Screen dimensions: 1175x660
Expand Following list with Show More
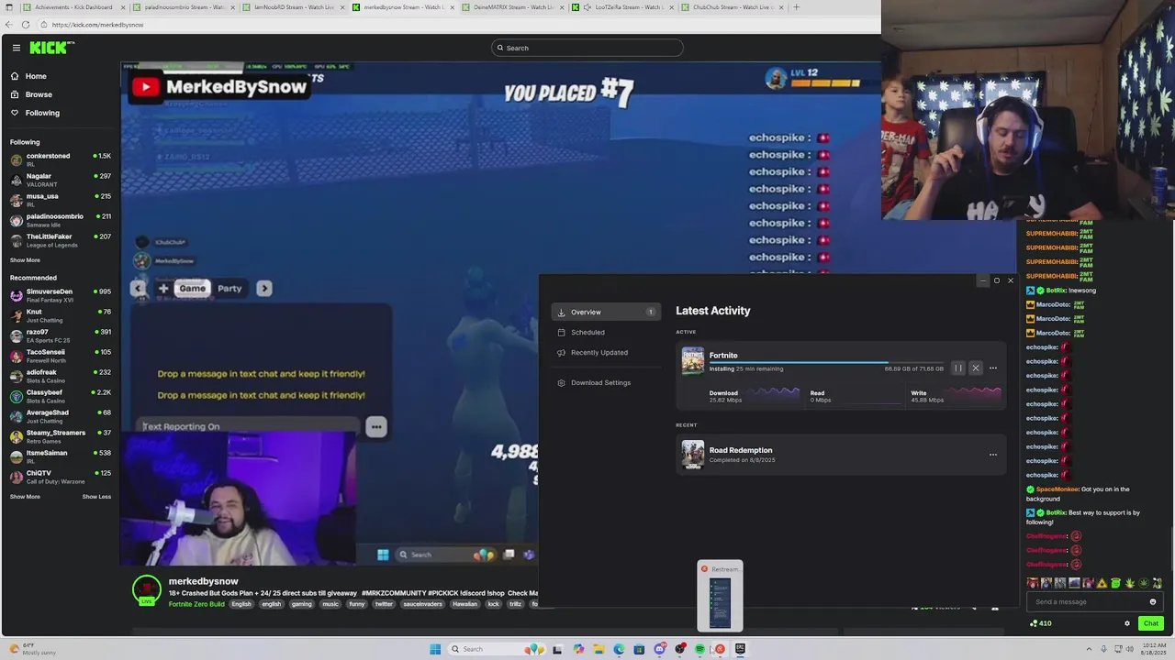coord(25,260)
